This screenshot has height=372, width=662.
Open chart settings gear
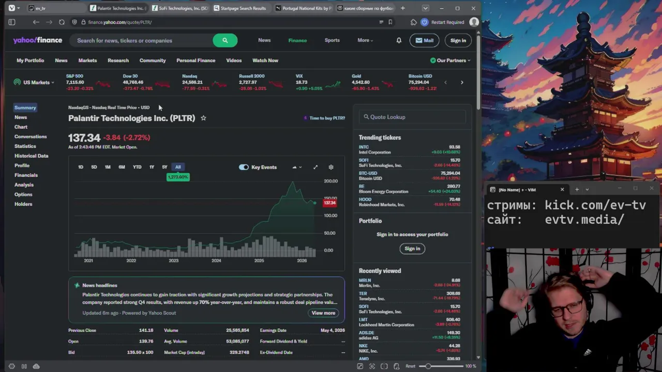[331, 167]
